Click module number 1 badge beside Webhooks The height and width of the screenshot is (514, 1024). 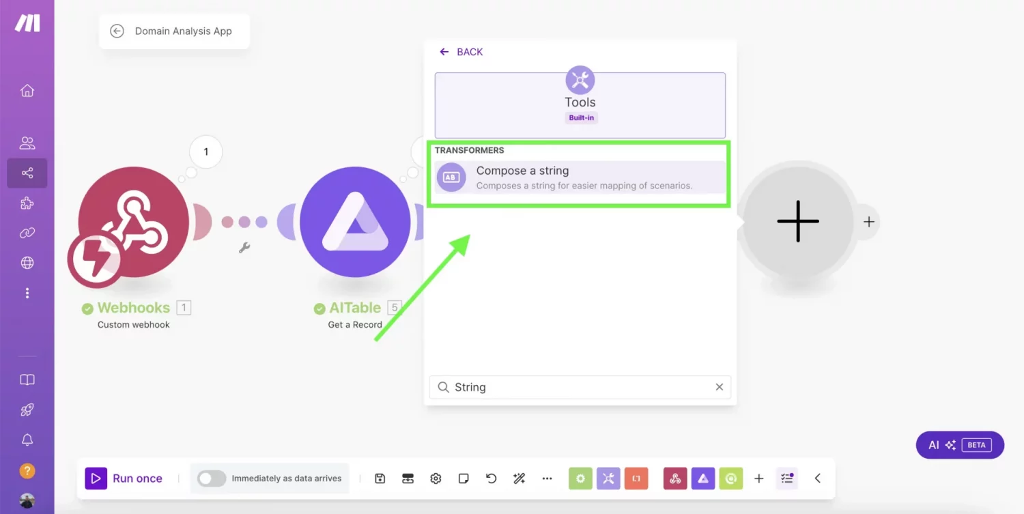click(184, 308)
